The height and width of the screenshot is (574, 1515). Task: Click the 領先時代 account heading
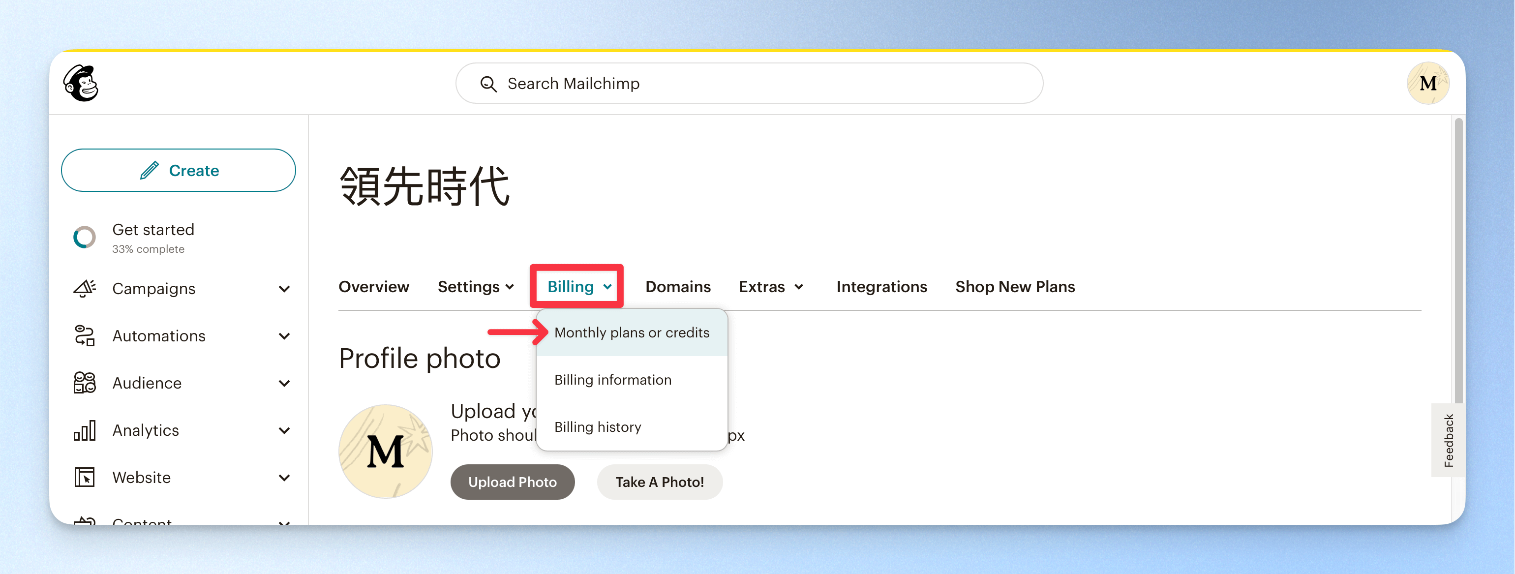click(x=424, y=186)
